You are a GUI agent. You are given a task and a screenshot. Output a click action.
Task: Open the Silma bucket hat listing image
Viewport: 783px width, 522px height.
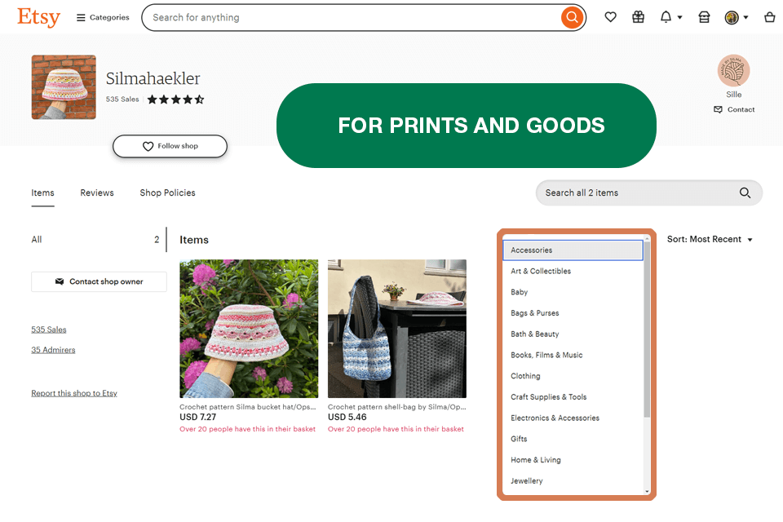[x=249, y=329]
